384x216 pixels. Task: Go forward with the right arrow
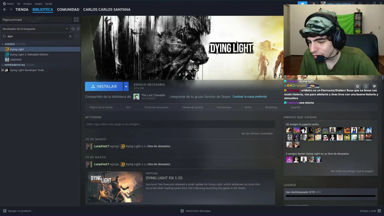(x=11, y=10)
